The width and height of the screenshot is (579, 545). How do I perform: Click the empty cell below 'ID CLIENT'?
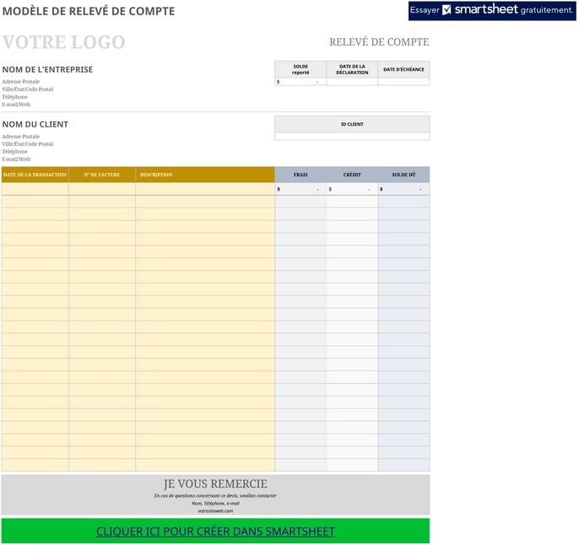(x=352, y=136)
